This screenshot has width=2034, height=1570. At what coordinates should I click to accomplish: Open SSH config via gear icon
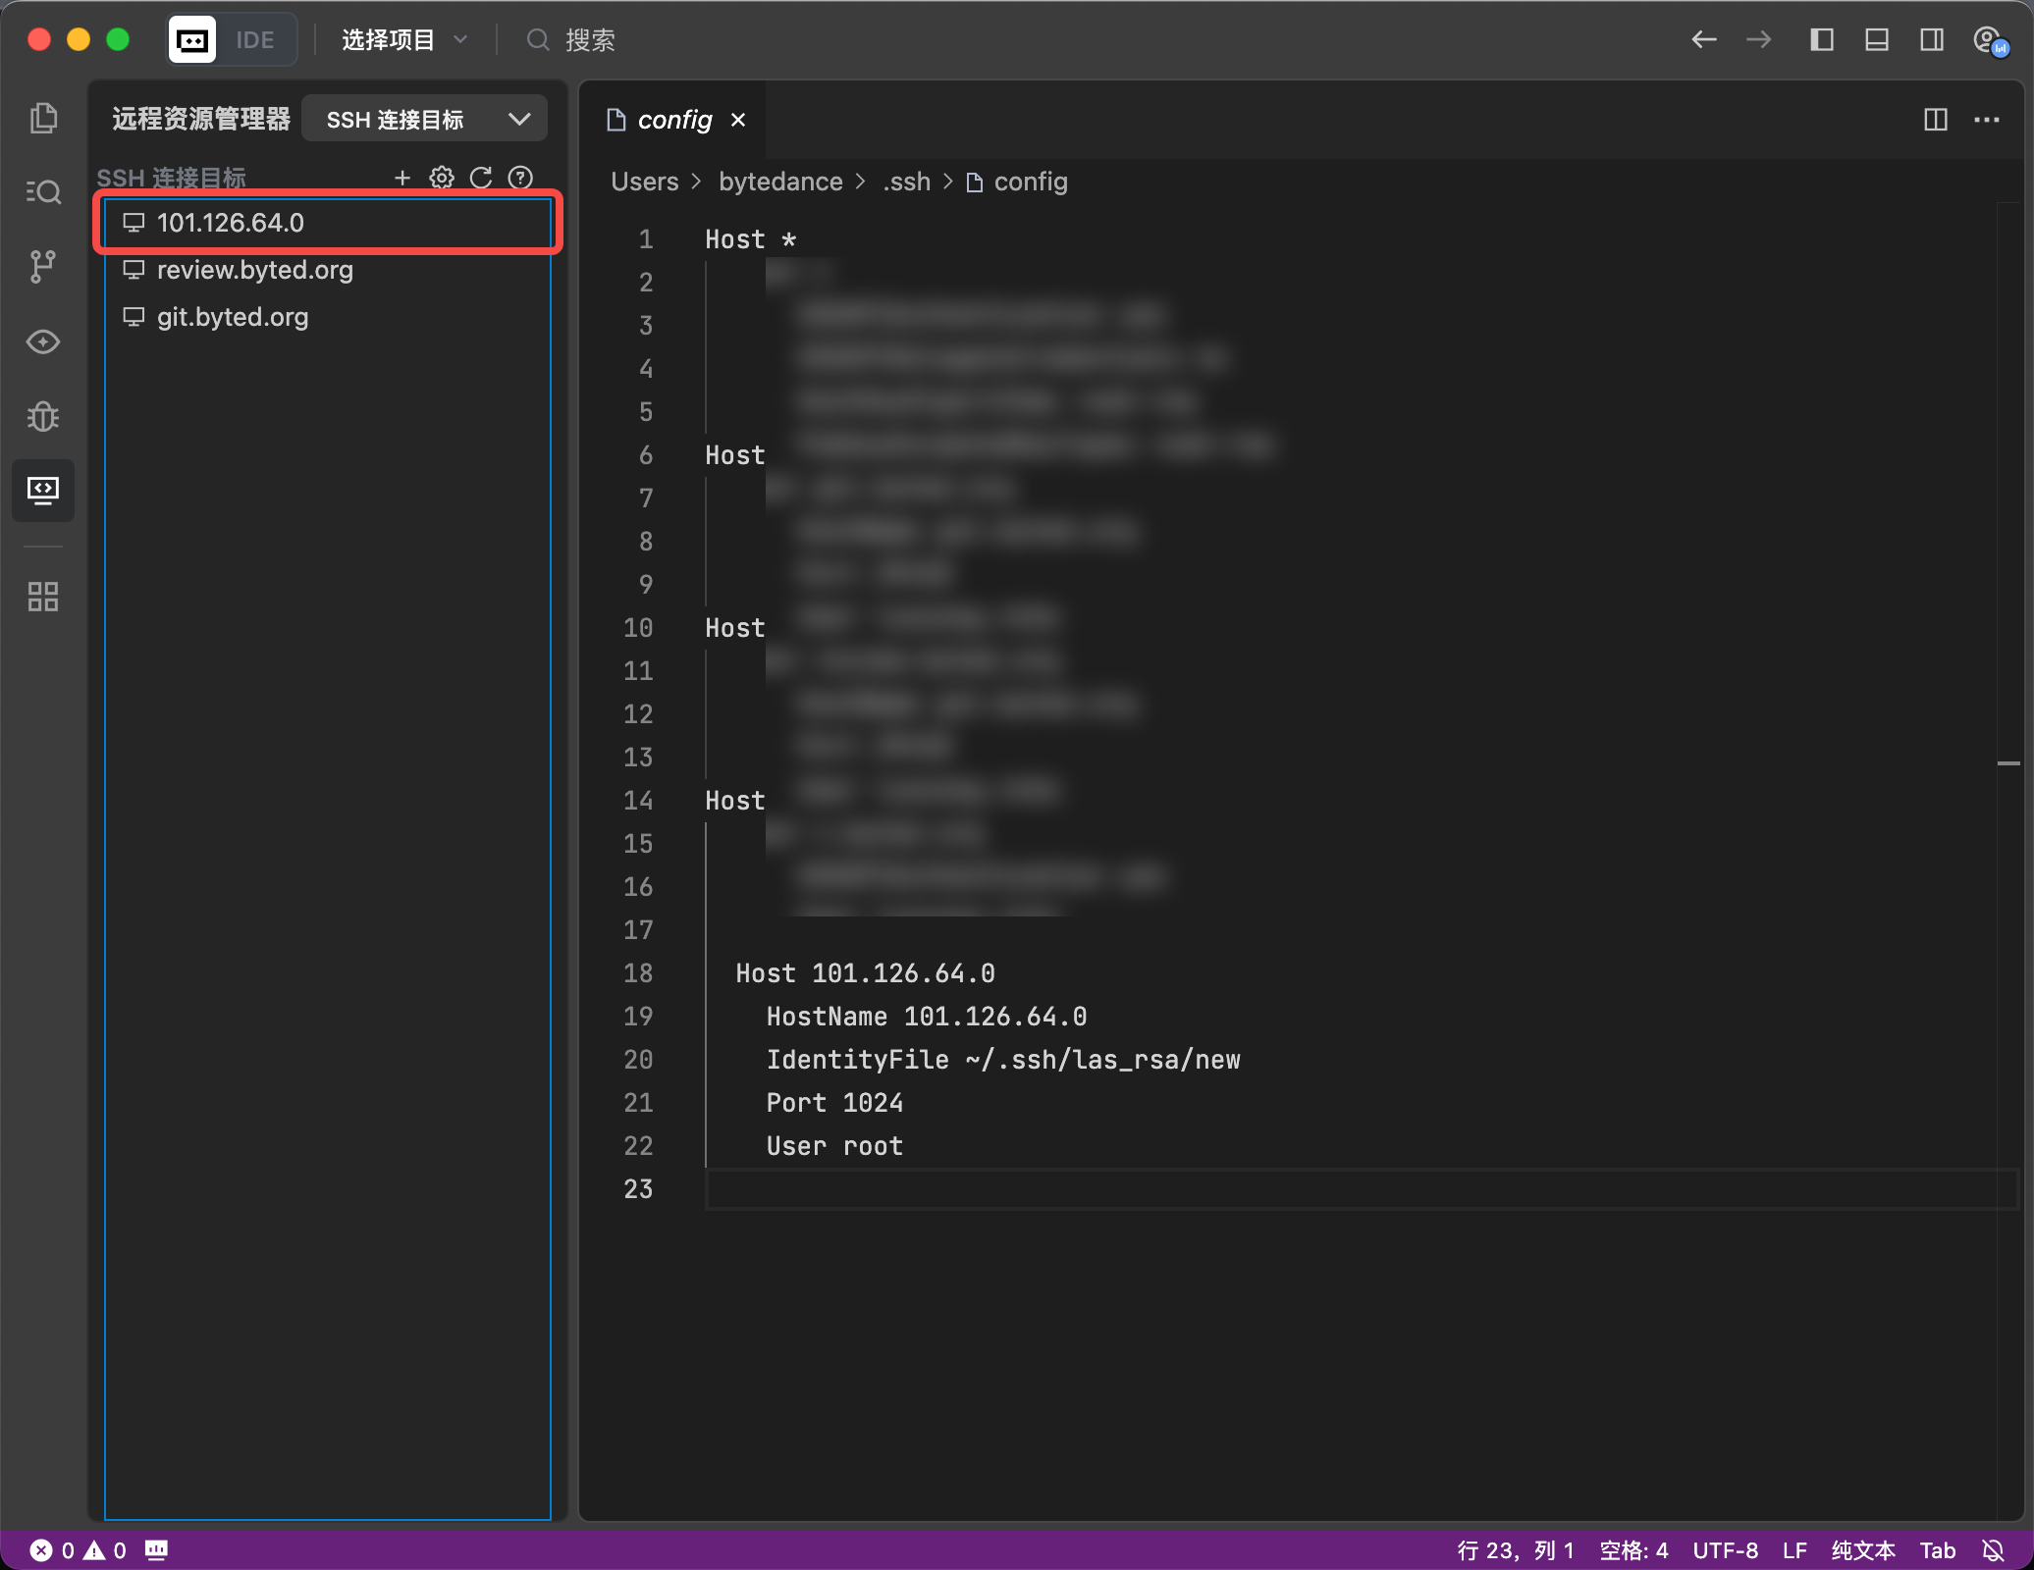[442, 178]
